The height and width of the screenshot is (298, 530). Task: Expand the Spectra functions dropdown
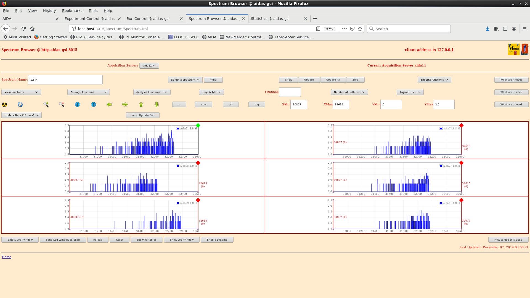tap(434, 80)
